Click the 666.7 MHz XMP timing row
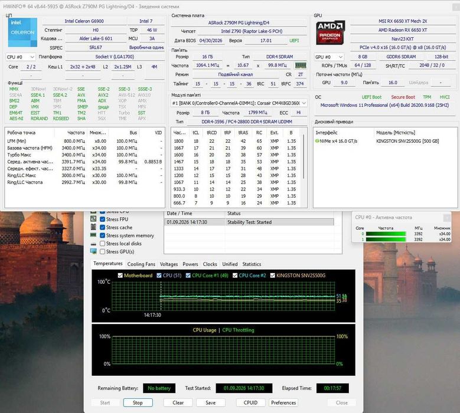Image resolution: width=460 pixels, height=413 pixels. [236, 203]
